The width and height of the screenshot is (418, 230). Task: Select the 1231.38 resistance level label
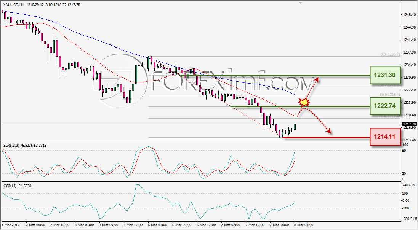(385, 75)
